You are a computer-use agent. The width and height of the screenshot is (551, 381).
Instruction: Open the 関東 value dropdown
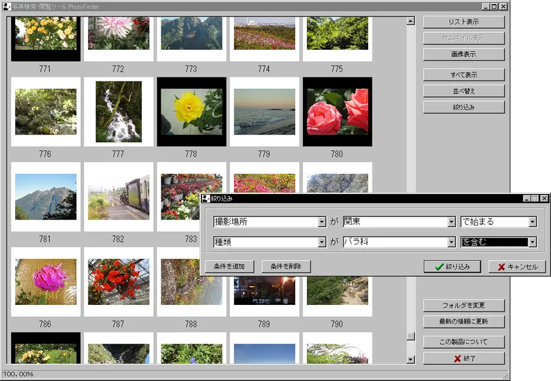pyautogui.click(x=451, y=222)
